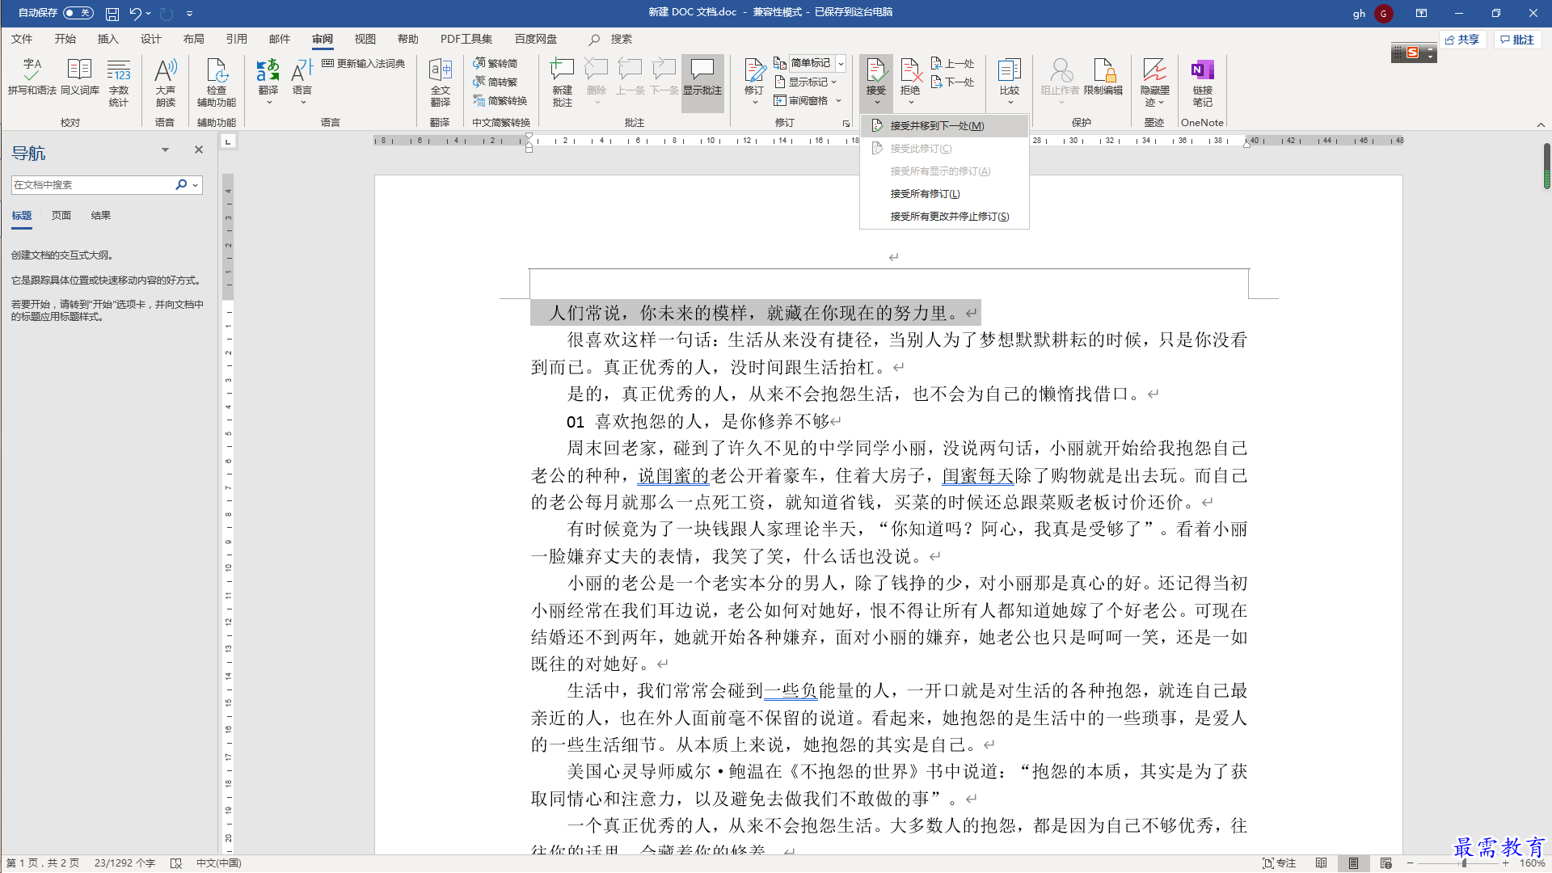Click Restrict Editing (限制编辑)

(1103, 78)
